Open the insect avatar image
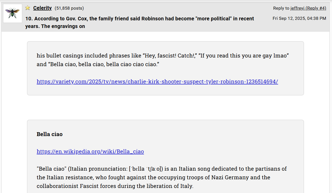The image size is (332, 193). [12, 13]
